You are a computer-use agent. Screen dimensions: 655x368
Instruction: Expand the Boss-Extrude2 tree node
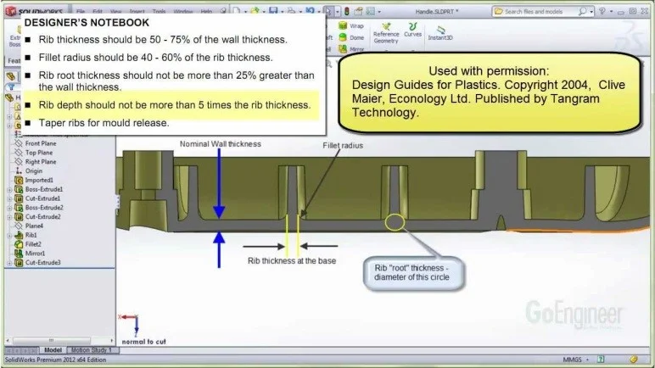coord(8,207)
